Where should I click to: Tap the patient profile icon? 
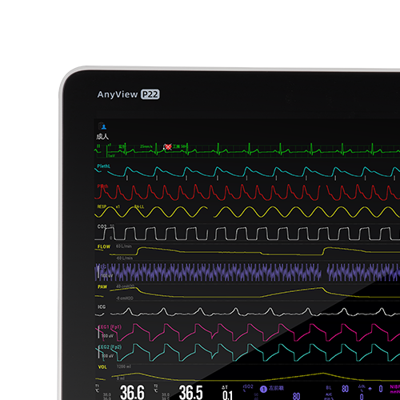[102, 126]
